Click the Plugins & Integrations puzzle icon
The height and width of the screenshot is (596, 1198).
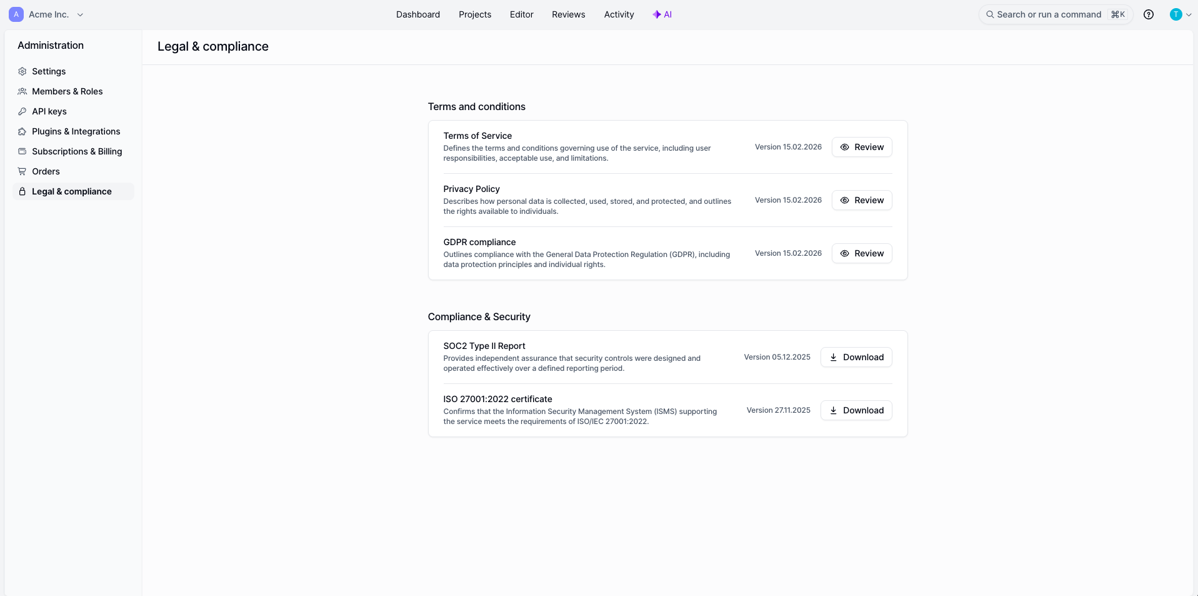(22, 131)
